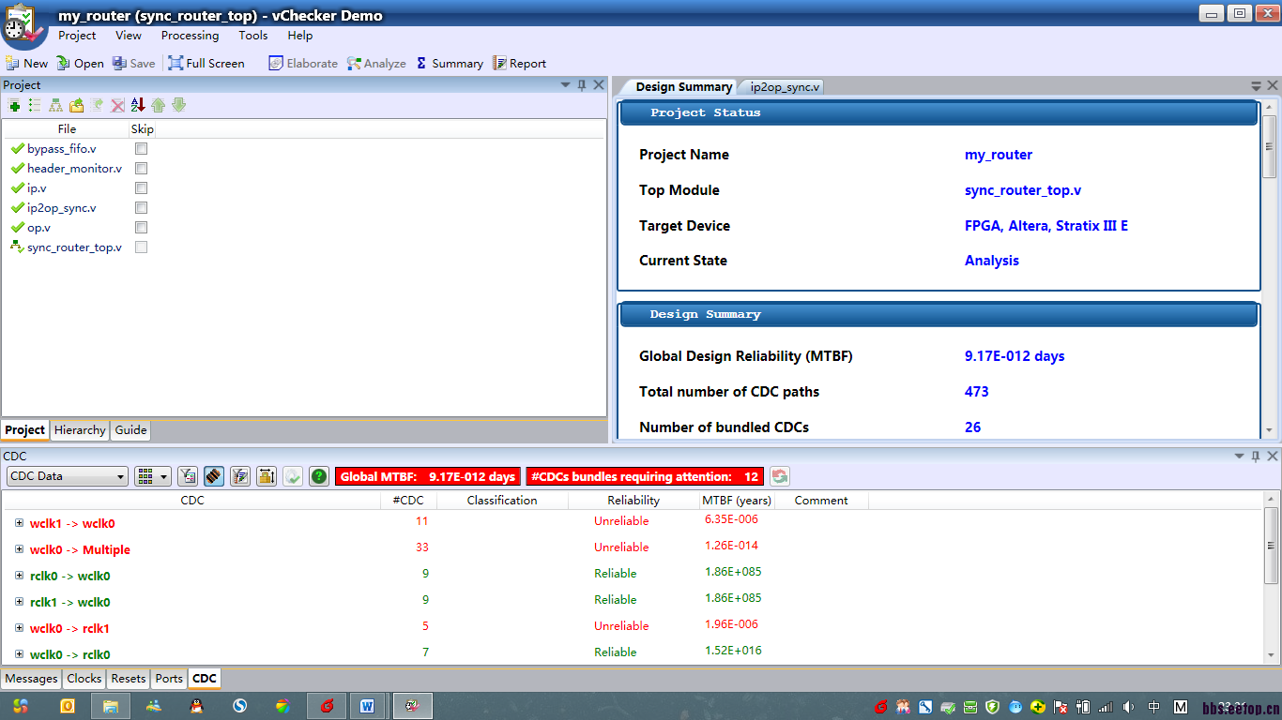Open the CDC Data dropdown
Image resolution: width=1282 pixels, height=720 pixels.
click(67, 476)
